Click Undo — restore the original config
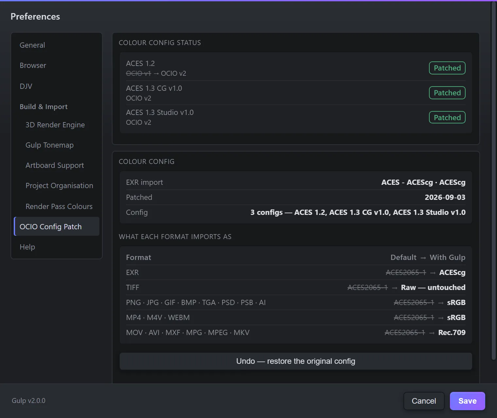497x418 pixels. (x=296, y=361)
